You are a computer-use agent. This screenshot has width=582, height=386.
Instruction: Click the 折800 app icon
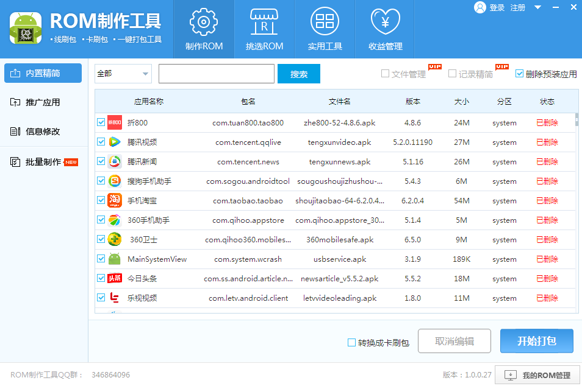115,122
